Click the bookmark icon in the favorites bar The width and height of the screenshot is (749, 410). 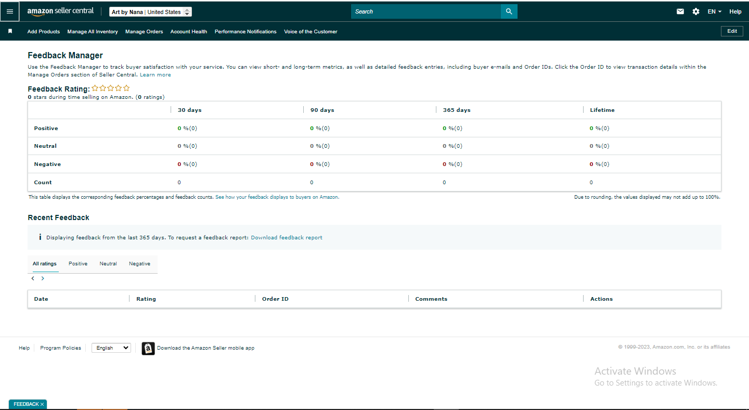tap(10, 31)
